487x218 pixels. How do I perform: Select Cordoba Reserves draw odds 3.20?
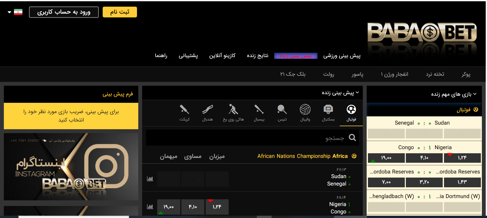[424, 182]
